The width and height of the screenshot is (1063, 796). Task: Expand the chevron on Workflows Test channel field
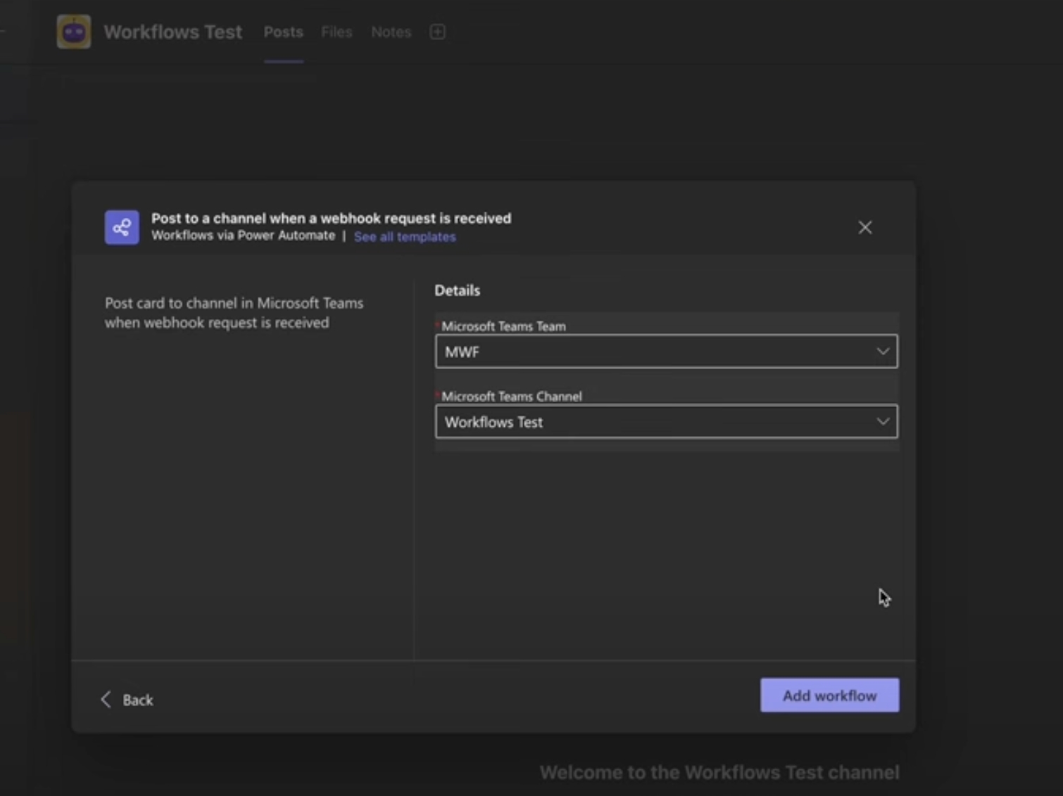click(882, 422)
